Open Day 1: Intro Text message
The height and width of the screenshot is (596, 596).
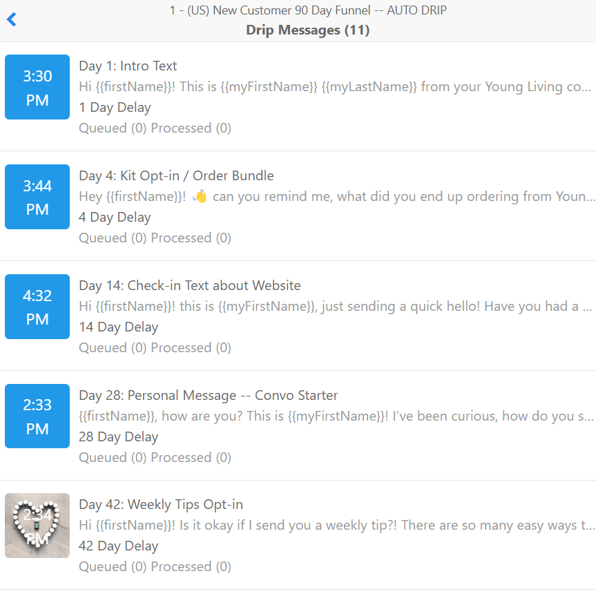pyautogui.click(x=128, y=66)
